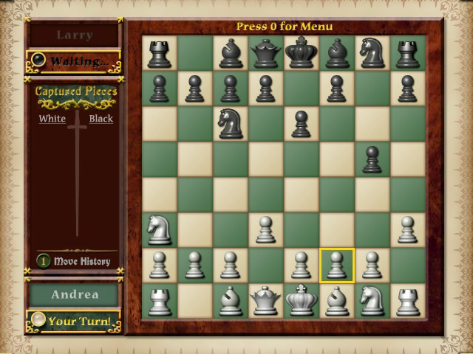Click the Black captured pieces label
473x354 pixels.
coord(101,119)
